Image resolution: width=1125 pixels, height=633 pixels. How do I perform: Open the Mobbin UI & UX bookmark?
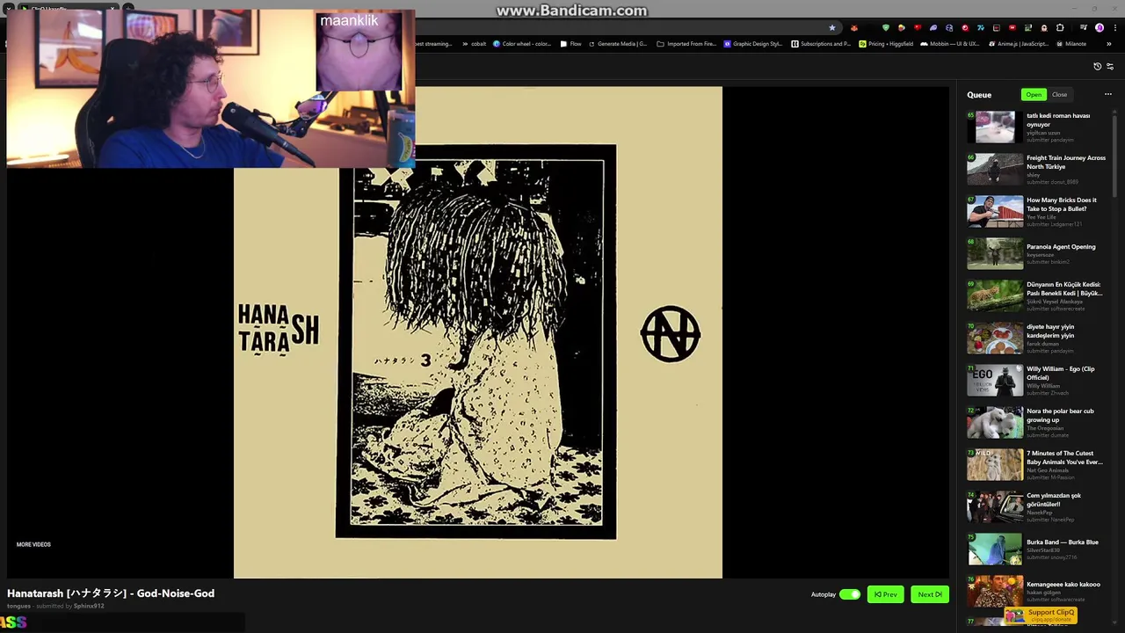949,43
